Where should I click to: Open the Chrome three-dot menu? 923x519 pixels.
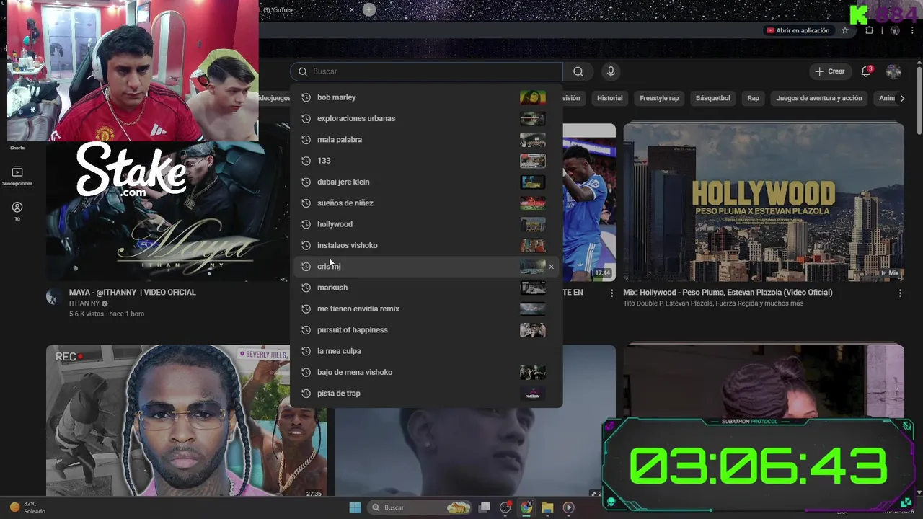[912, 30]
